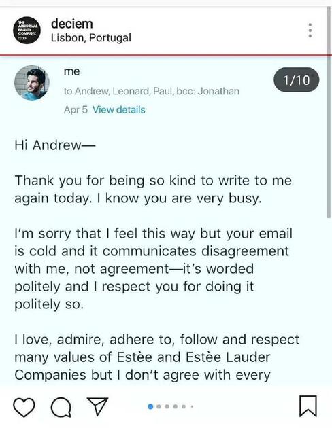
Task: Like the post with heart icon
Action: tap(24, 407)
